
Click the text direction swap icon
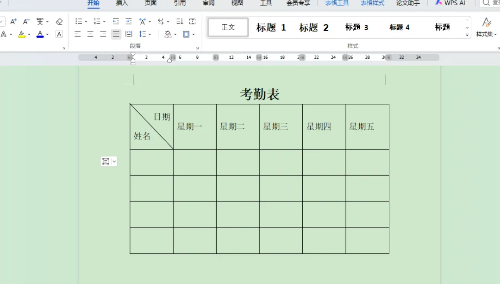161,21
